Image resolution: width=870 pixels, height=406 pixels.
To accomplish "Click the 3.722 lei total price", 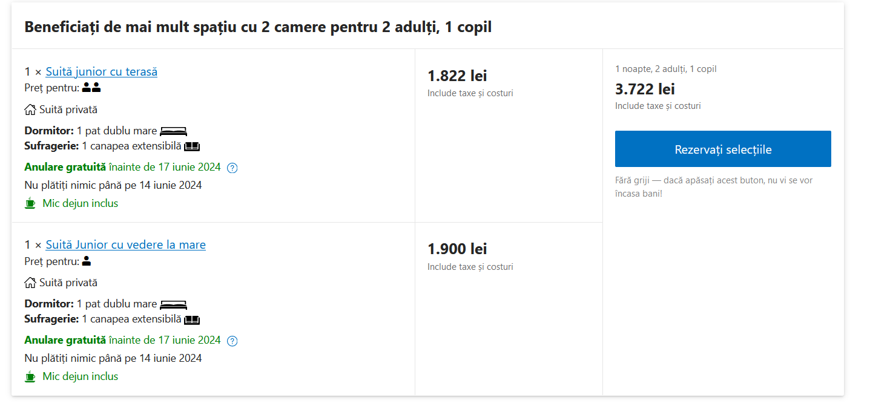I will pos(645,90).
